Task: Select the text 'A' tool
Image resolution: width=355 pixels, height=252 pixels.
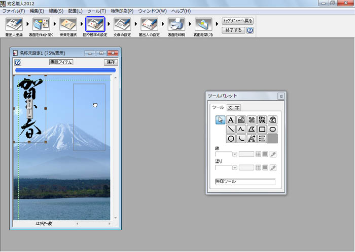Action: (x=231, y=120)
